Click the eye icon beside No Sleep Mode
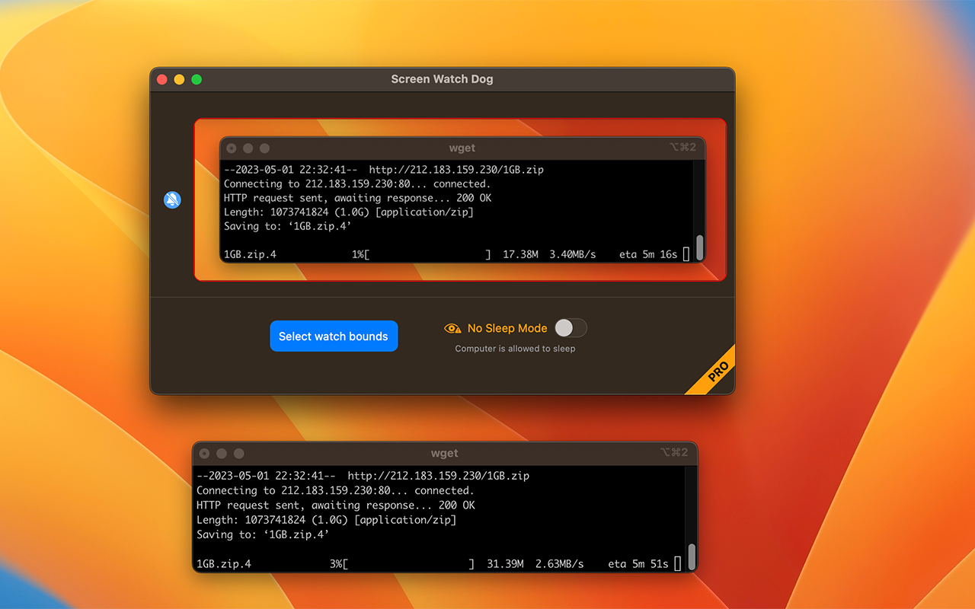 click(x=452, y=328)
